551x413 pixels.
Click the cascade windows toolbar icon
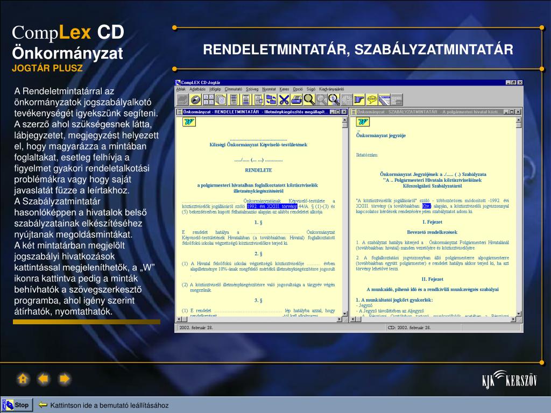click(221, 99)
